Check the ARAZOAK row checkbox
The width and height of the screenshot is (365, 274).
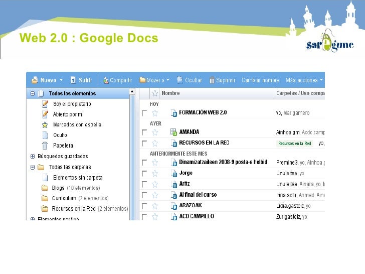[144, 206]
